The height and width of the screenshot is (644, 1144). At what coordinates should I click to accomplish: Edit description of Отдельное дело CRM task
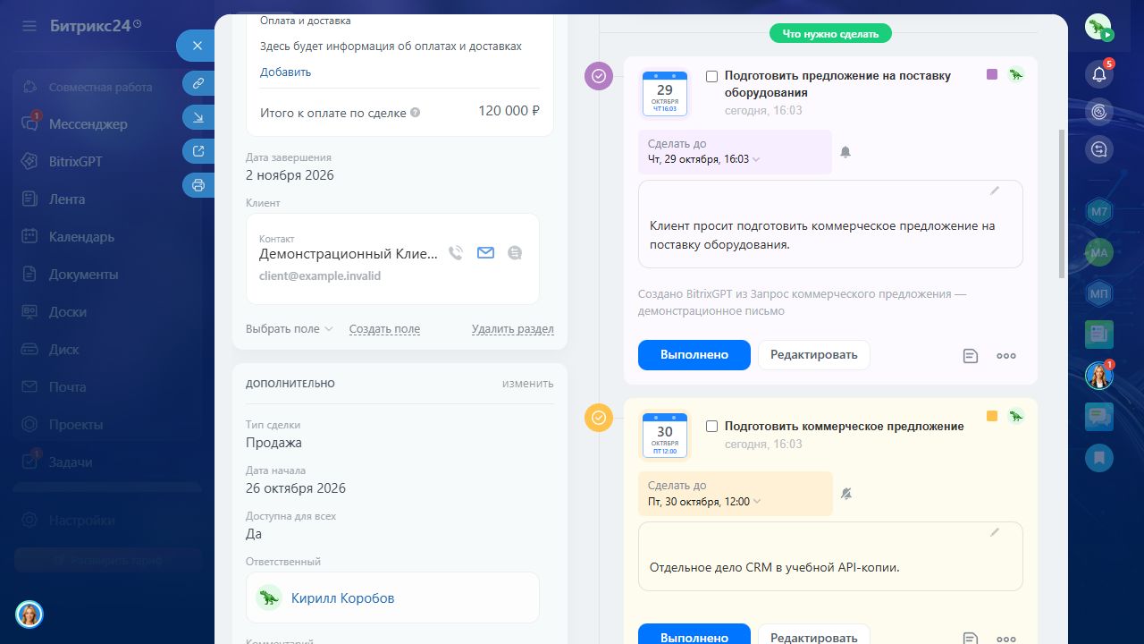point(995,533)
